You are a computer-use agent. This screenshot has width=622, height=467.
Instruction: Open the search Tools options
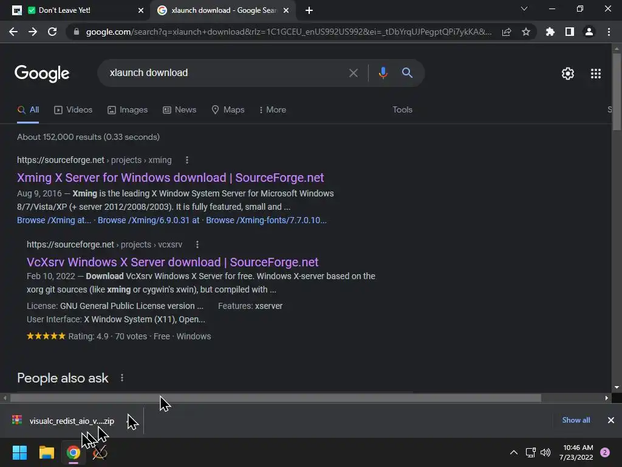402,110
